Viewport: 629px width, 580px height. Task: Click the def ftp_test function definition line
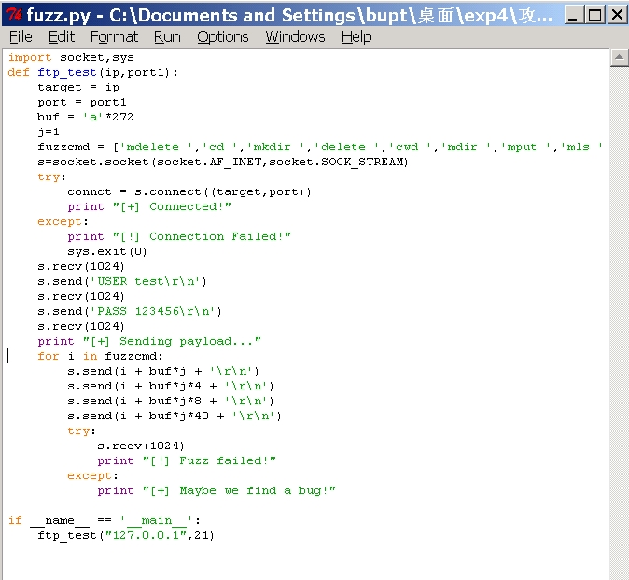point(93,72)
